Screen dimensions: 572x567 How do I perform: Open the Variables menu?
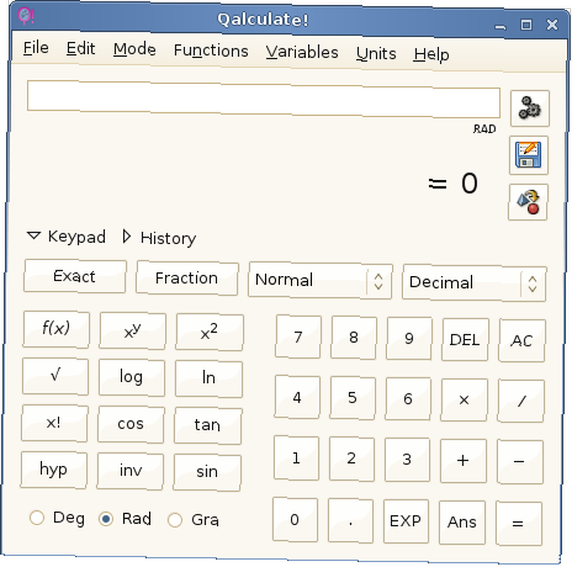[x=302, y=52]
